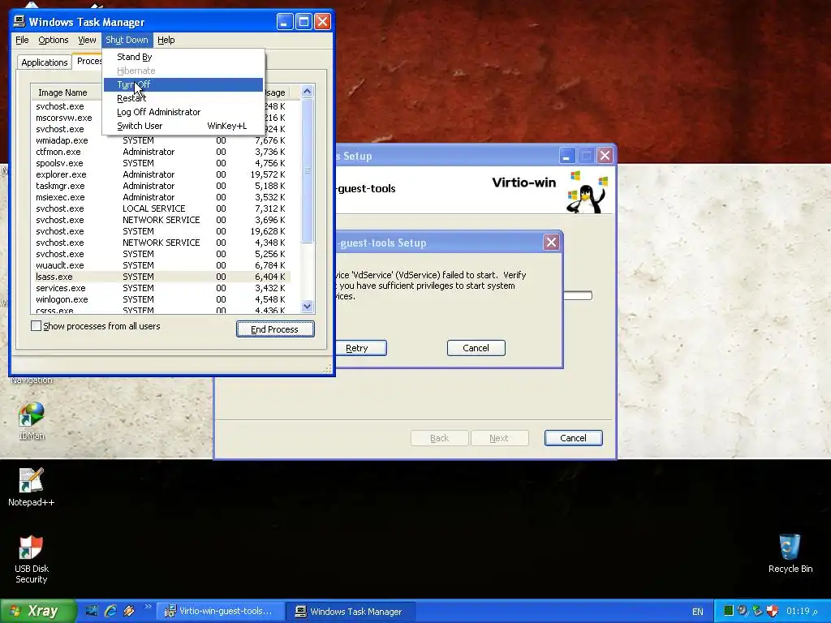
Task: Click Show Desktop quick launch icon
Action: point(92,611)
